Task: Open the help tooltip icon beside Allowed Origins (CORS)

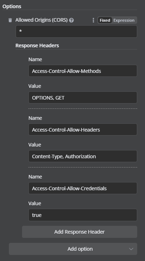Action: 71,20
